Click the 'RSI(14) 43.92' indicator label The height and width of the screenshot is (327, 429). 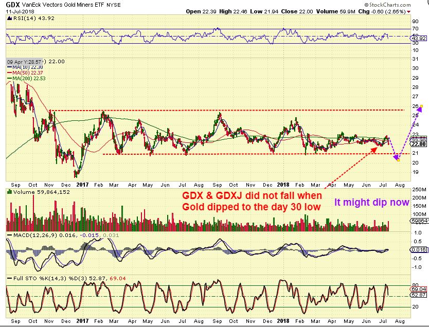(x=33, y=19)
